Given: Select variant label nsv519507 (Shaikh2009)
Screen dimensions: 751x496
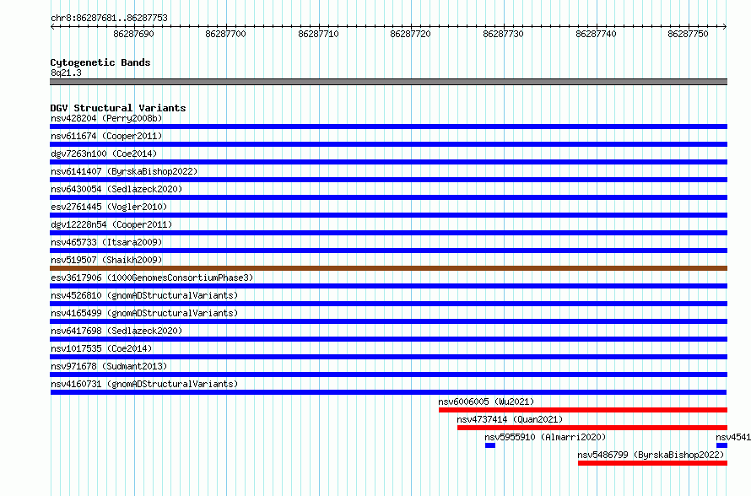Looking at the screenshot, I should click(x=106, y=260).
